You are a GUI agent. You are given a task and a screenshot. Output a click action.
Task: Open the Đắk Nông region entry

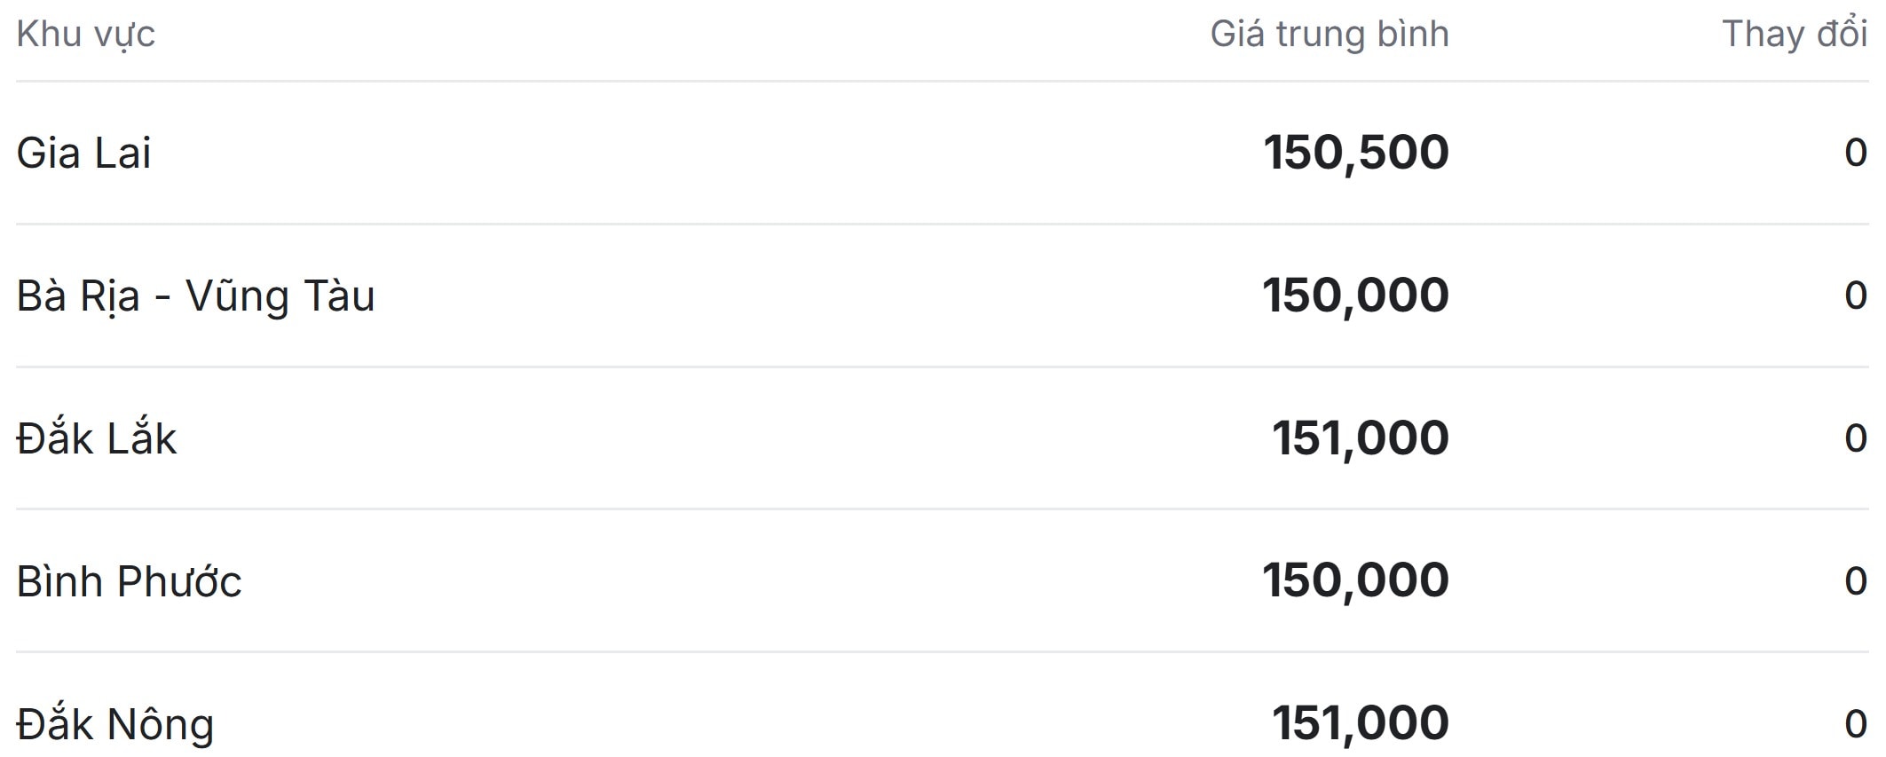[x=115, y=724]
